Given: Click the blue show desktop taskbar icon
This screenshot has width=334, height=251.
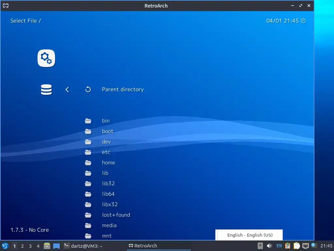Looking at the screenshot, I should (56, 246).
